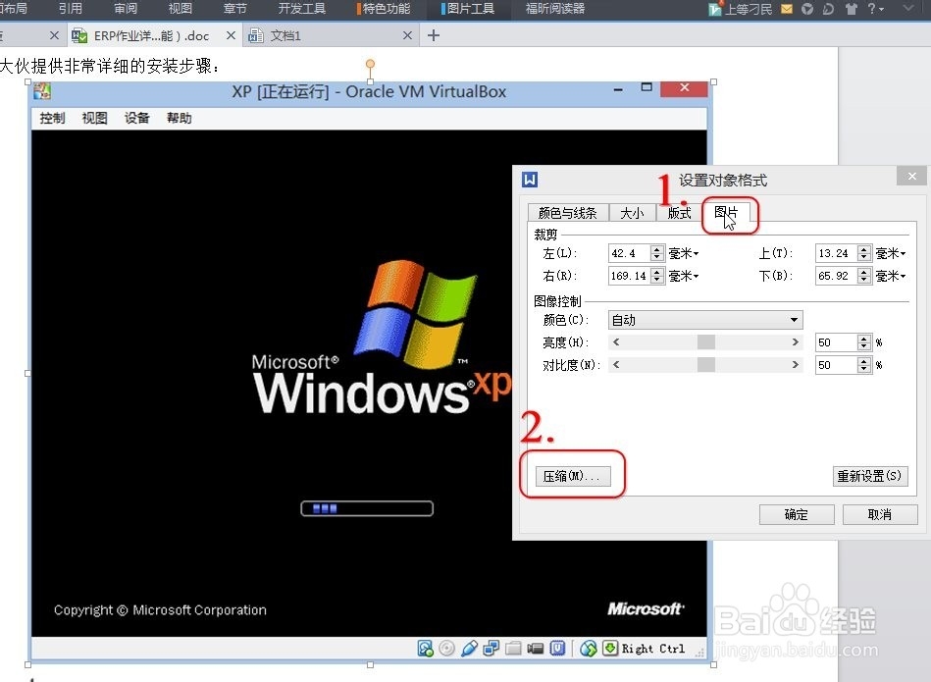Close the ERP作业详...能).doc tab
Image resolution: width=931 pixels, height=682 pixels.
point(231,35)
